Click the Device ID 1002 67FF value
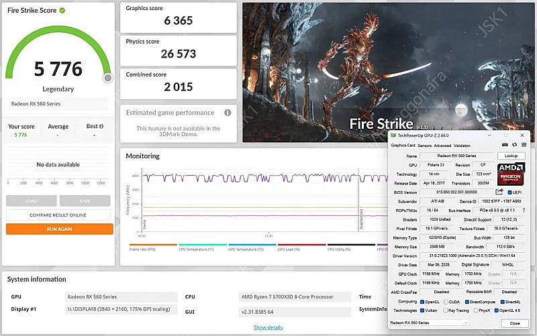Image resolution: width=537 pixels, height=336 pixels. 501,201
